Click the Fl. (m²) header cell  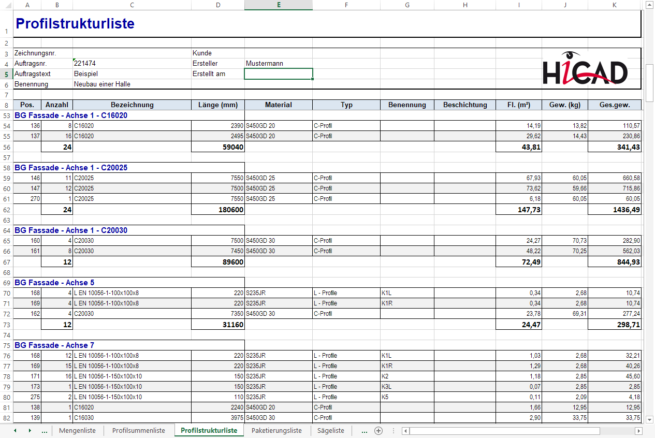(x=519, y=105)
